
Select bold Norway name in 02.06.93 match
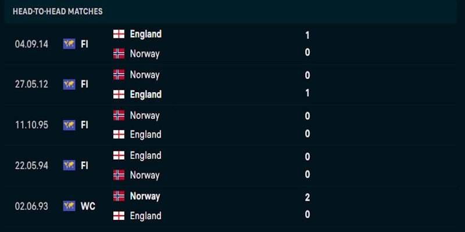click(x=145, y=196)
